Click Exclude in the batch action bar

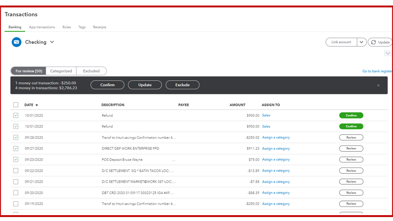coord(183,85)
